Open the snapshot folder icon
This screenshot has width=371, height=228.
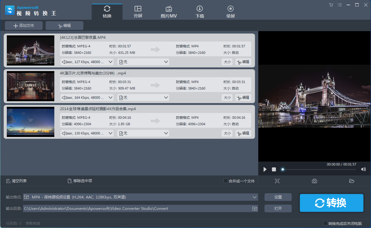(352, 181)
